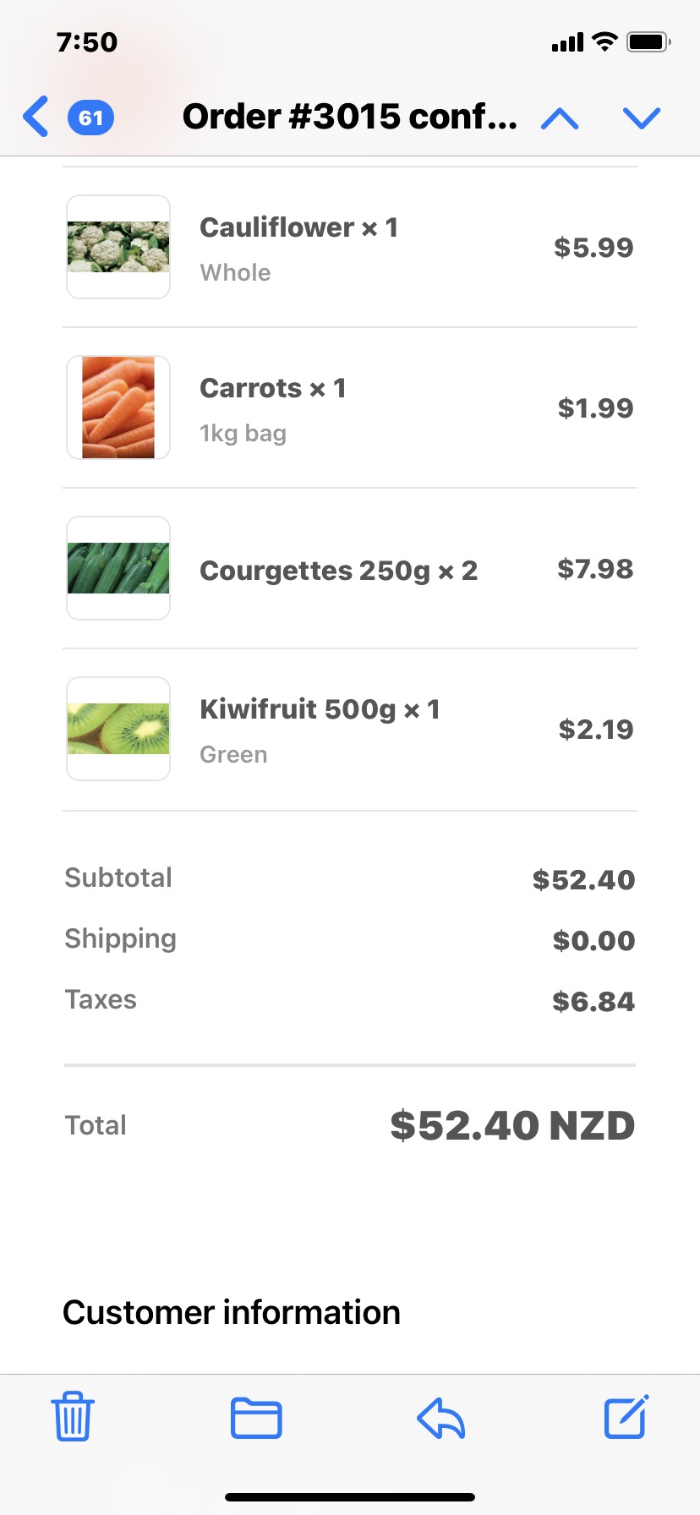This screenshot has height=1515, width=700.
Task: Tap the $52.40 NZD total amount
Action: pos(512,1125)
